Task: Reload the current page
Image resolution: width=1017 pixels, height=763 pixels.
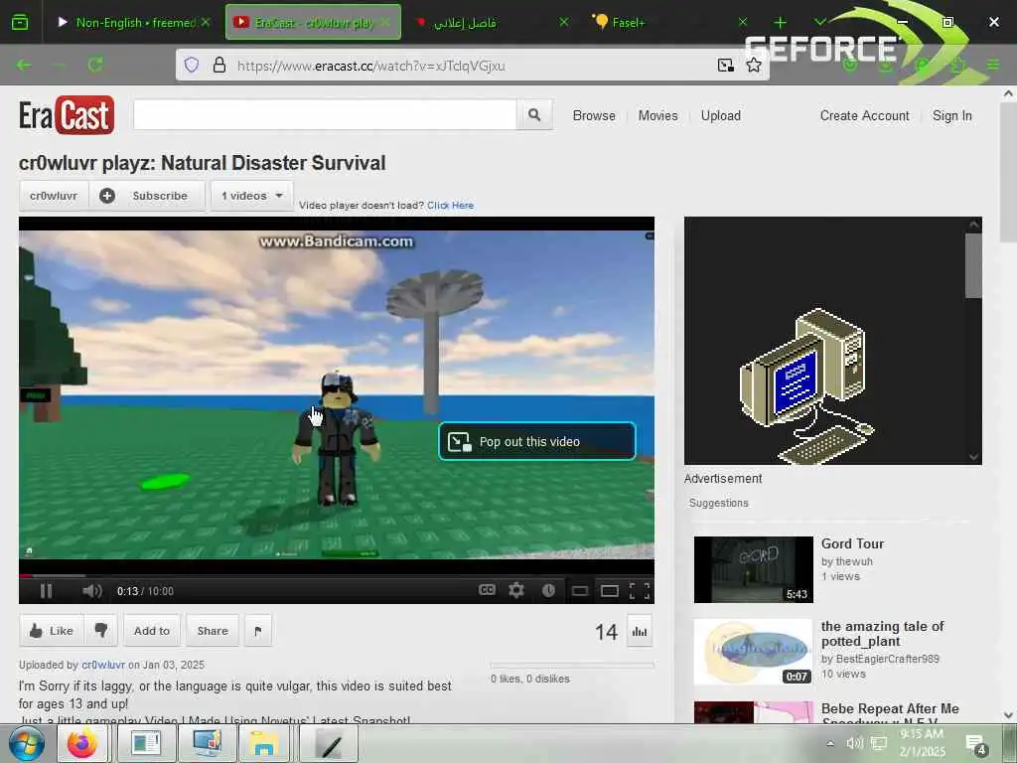Action: click(x=95, y=65)
